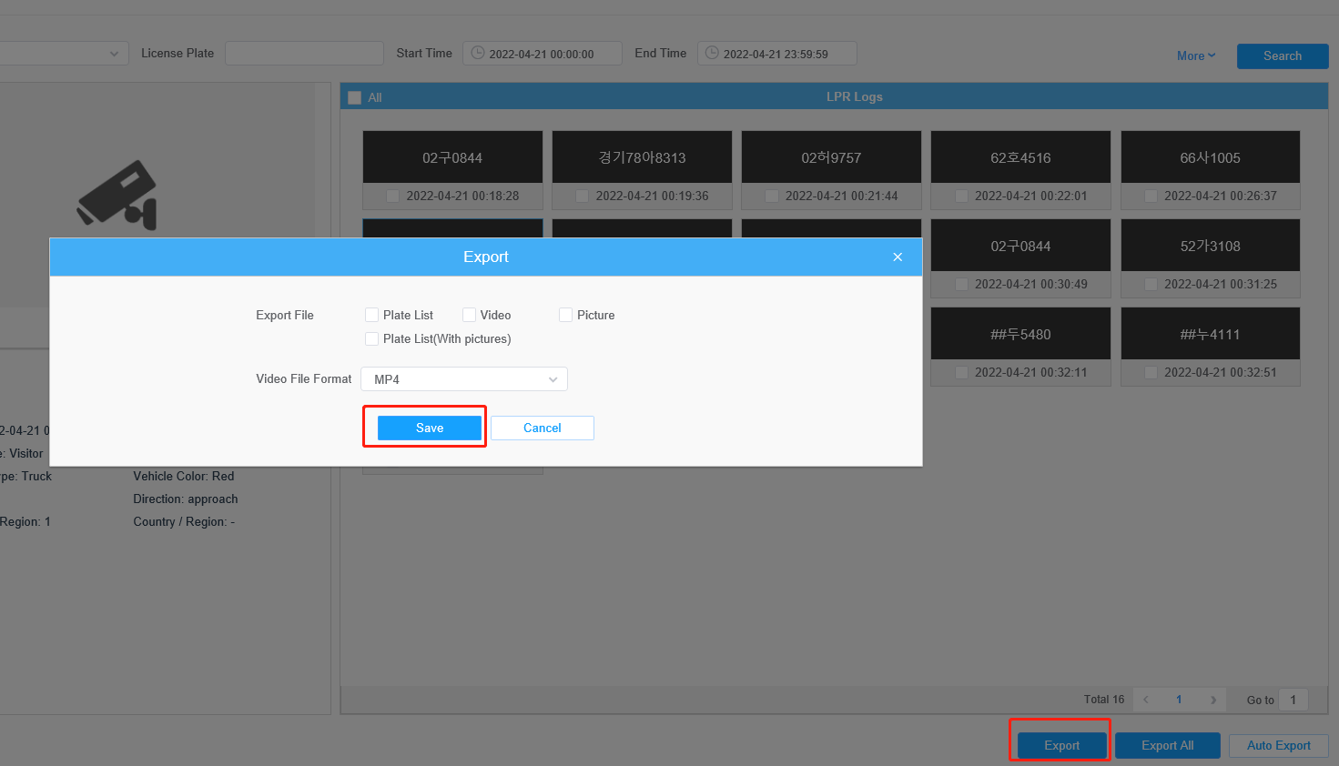Go to the next page arrow
This screenshot has width=1339, height=766.
coord(1213,700)
